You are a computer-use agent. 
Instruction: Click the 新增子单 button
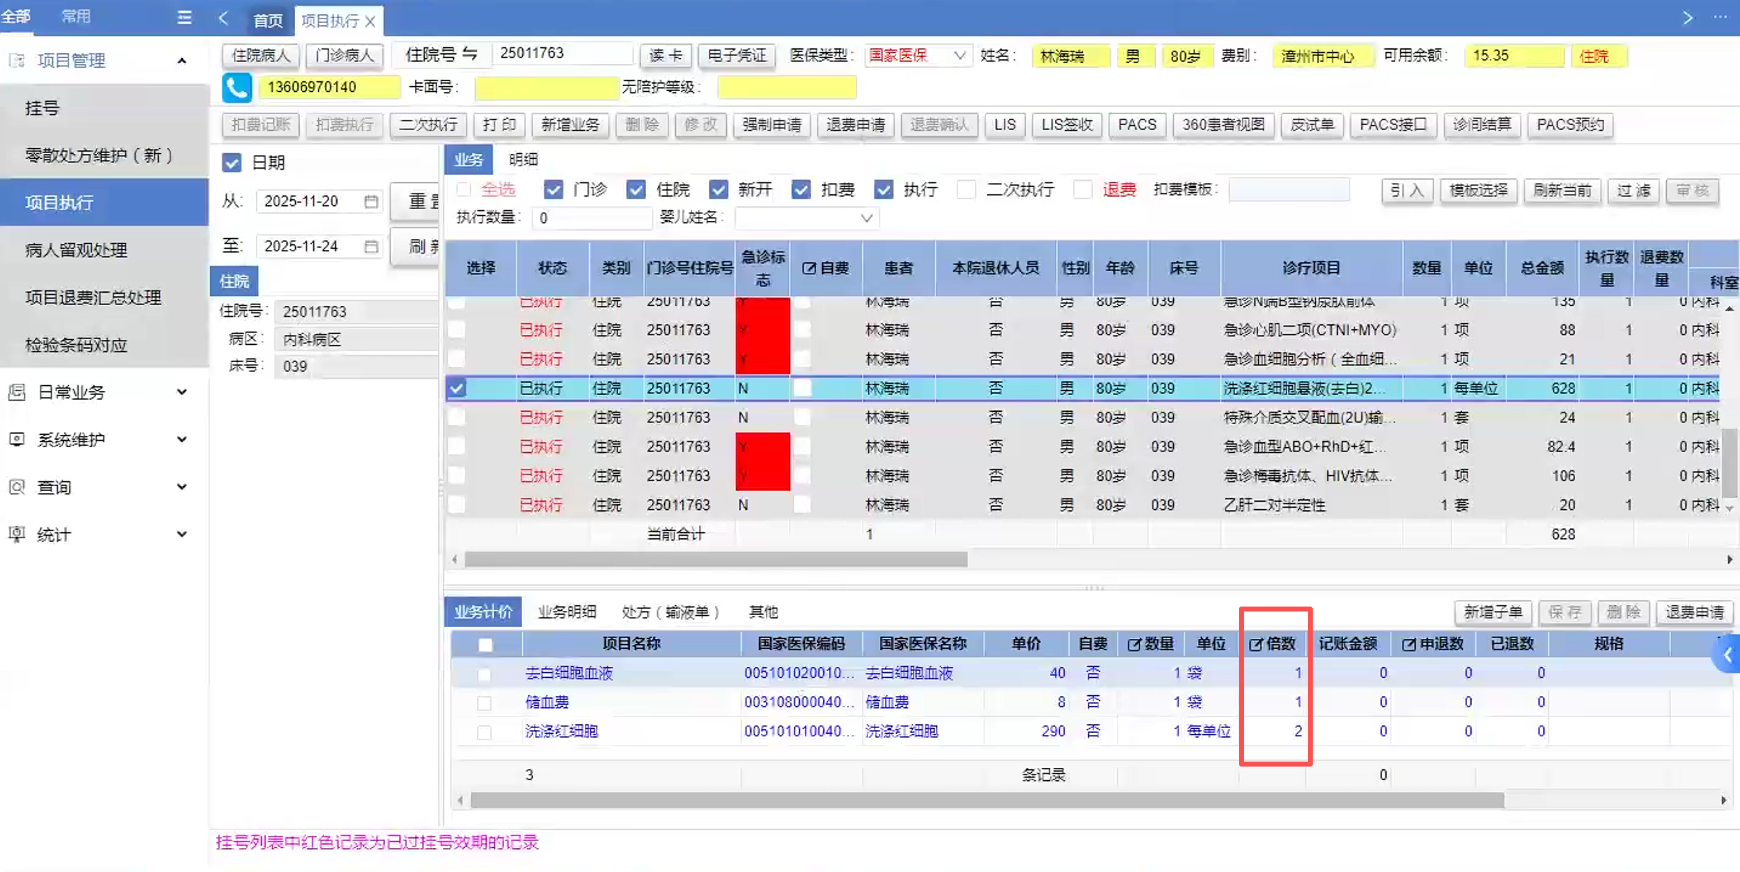pyautogui.click(x=1492, y=612)
